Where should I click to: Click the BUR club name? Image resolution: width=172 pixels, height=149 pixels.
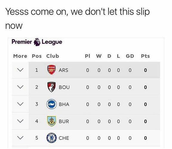64,122
